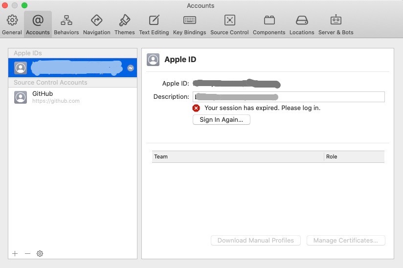Screen dimensions: 403x268
Task: Open the account actions gear menu
Action: (40, 254)
